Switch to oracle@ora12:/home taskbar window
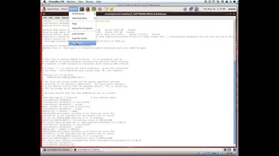The height and width of the screenshot is (156, 279). (x=88, y=150)
